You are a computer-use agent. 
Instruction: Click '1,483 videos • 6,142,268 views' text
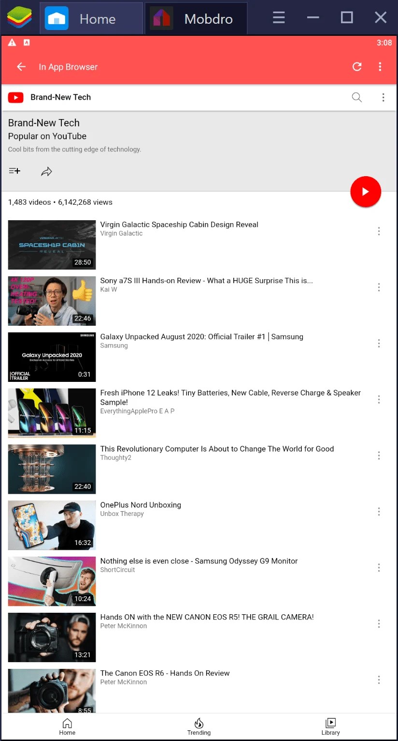(x=60, y=202)
